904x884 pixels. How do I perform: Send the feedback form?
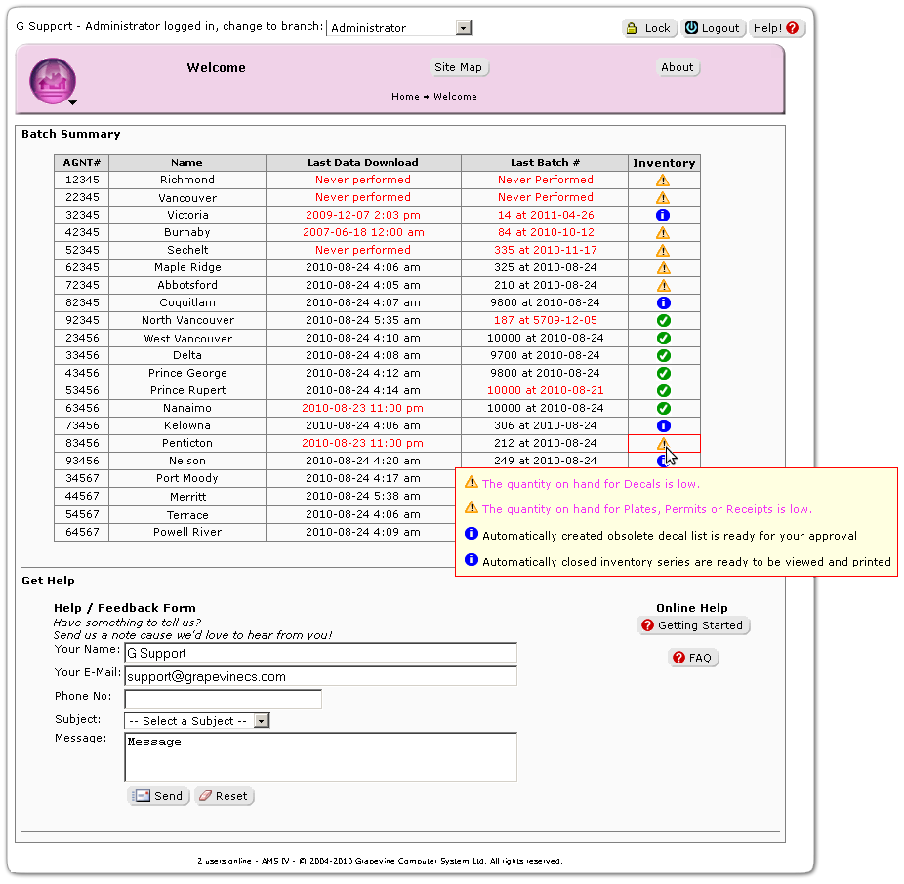[158, 796]
